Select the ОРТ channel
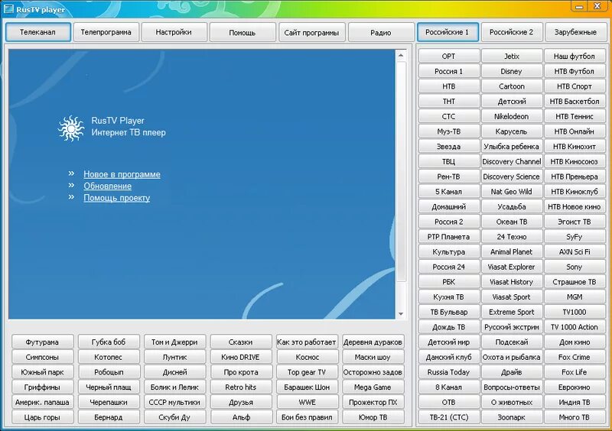 (x=448, y=56)
